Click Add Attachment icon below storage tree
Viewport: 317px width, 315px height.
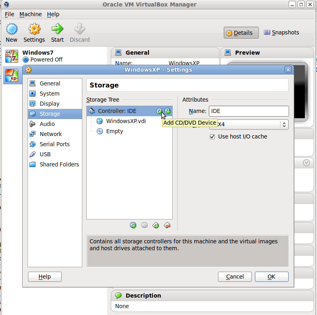[x=133, y=225]
